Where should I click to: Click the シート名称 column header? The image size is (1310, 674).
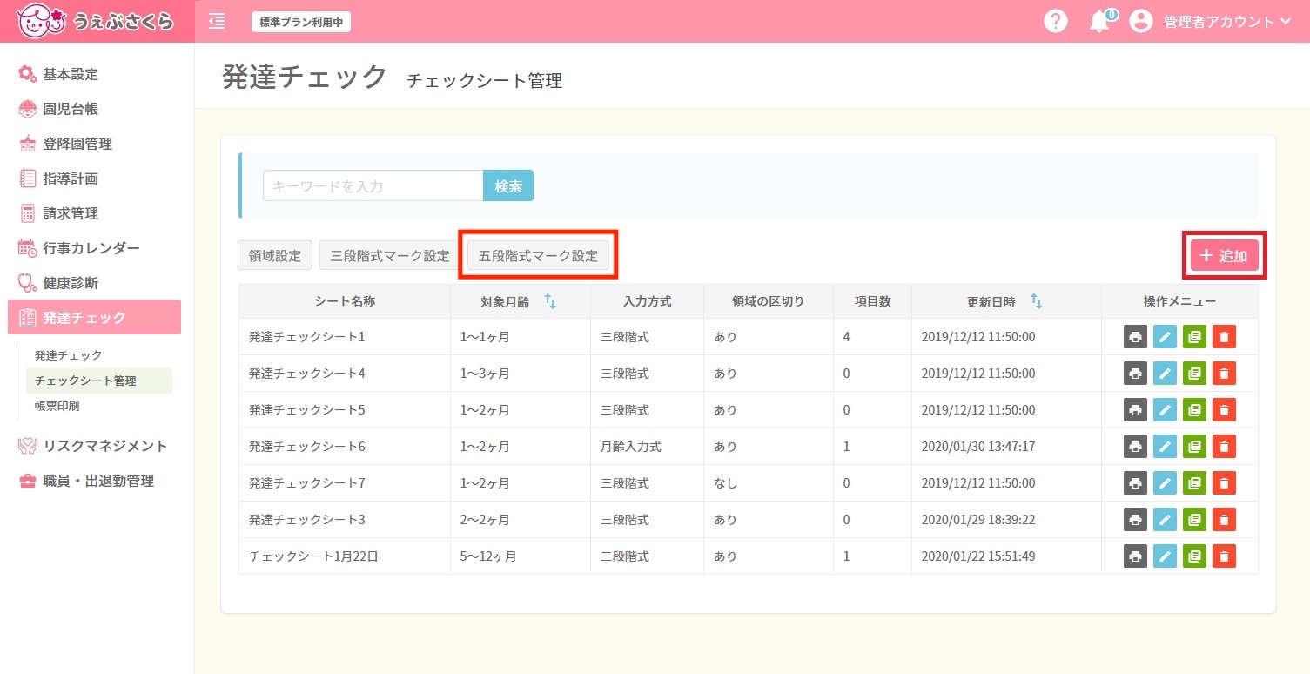[x=345, y=301]
